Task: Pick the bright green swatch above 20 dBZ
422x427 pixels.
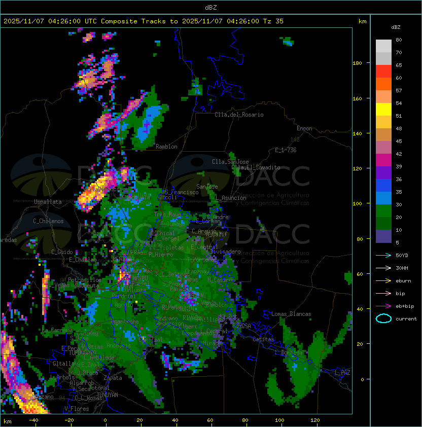Action: pyautogui.click(x=383, y=211)
